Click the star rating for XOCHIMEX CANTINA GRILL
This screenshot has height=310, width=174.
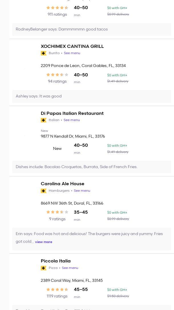click(57, 75)
